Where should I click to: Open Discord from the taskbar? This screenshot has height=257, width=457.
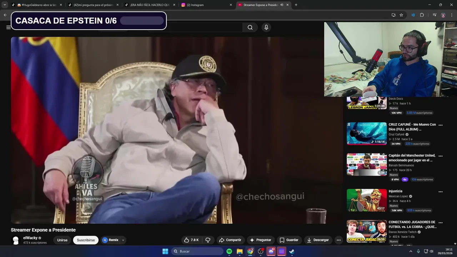point(271,251)
